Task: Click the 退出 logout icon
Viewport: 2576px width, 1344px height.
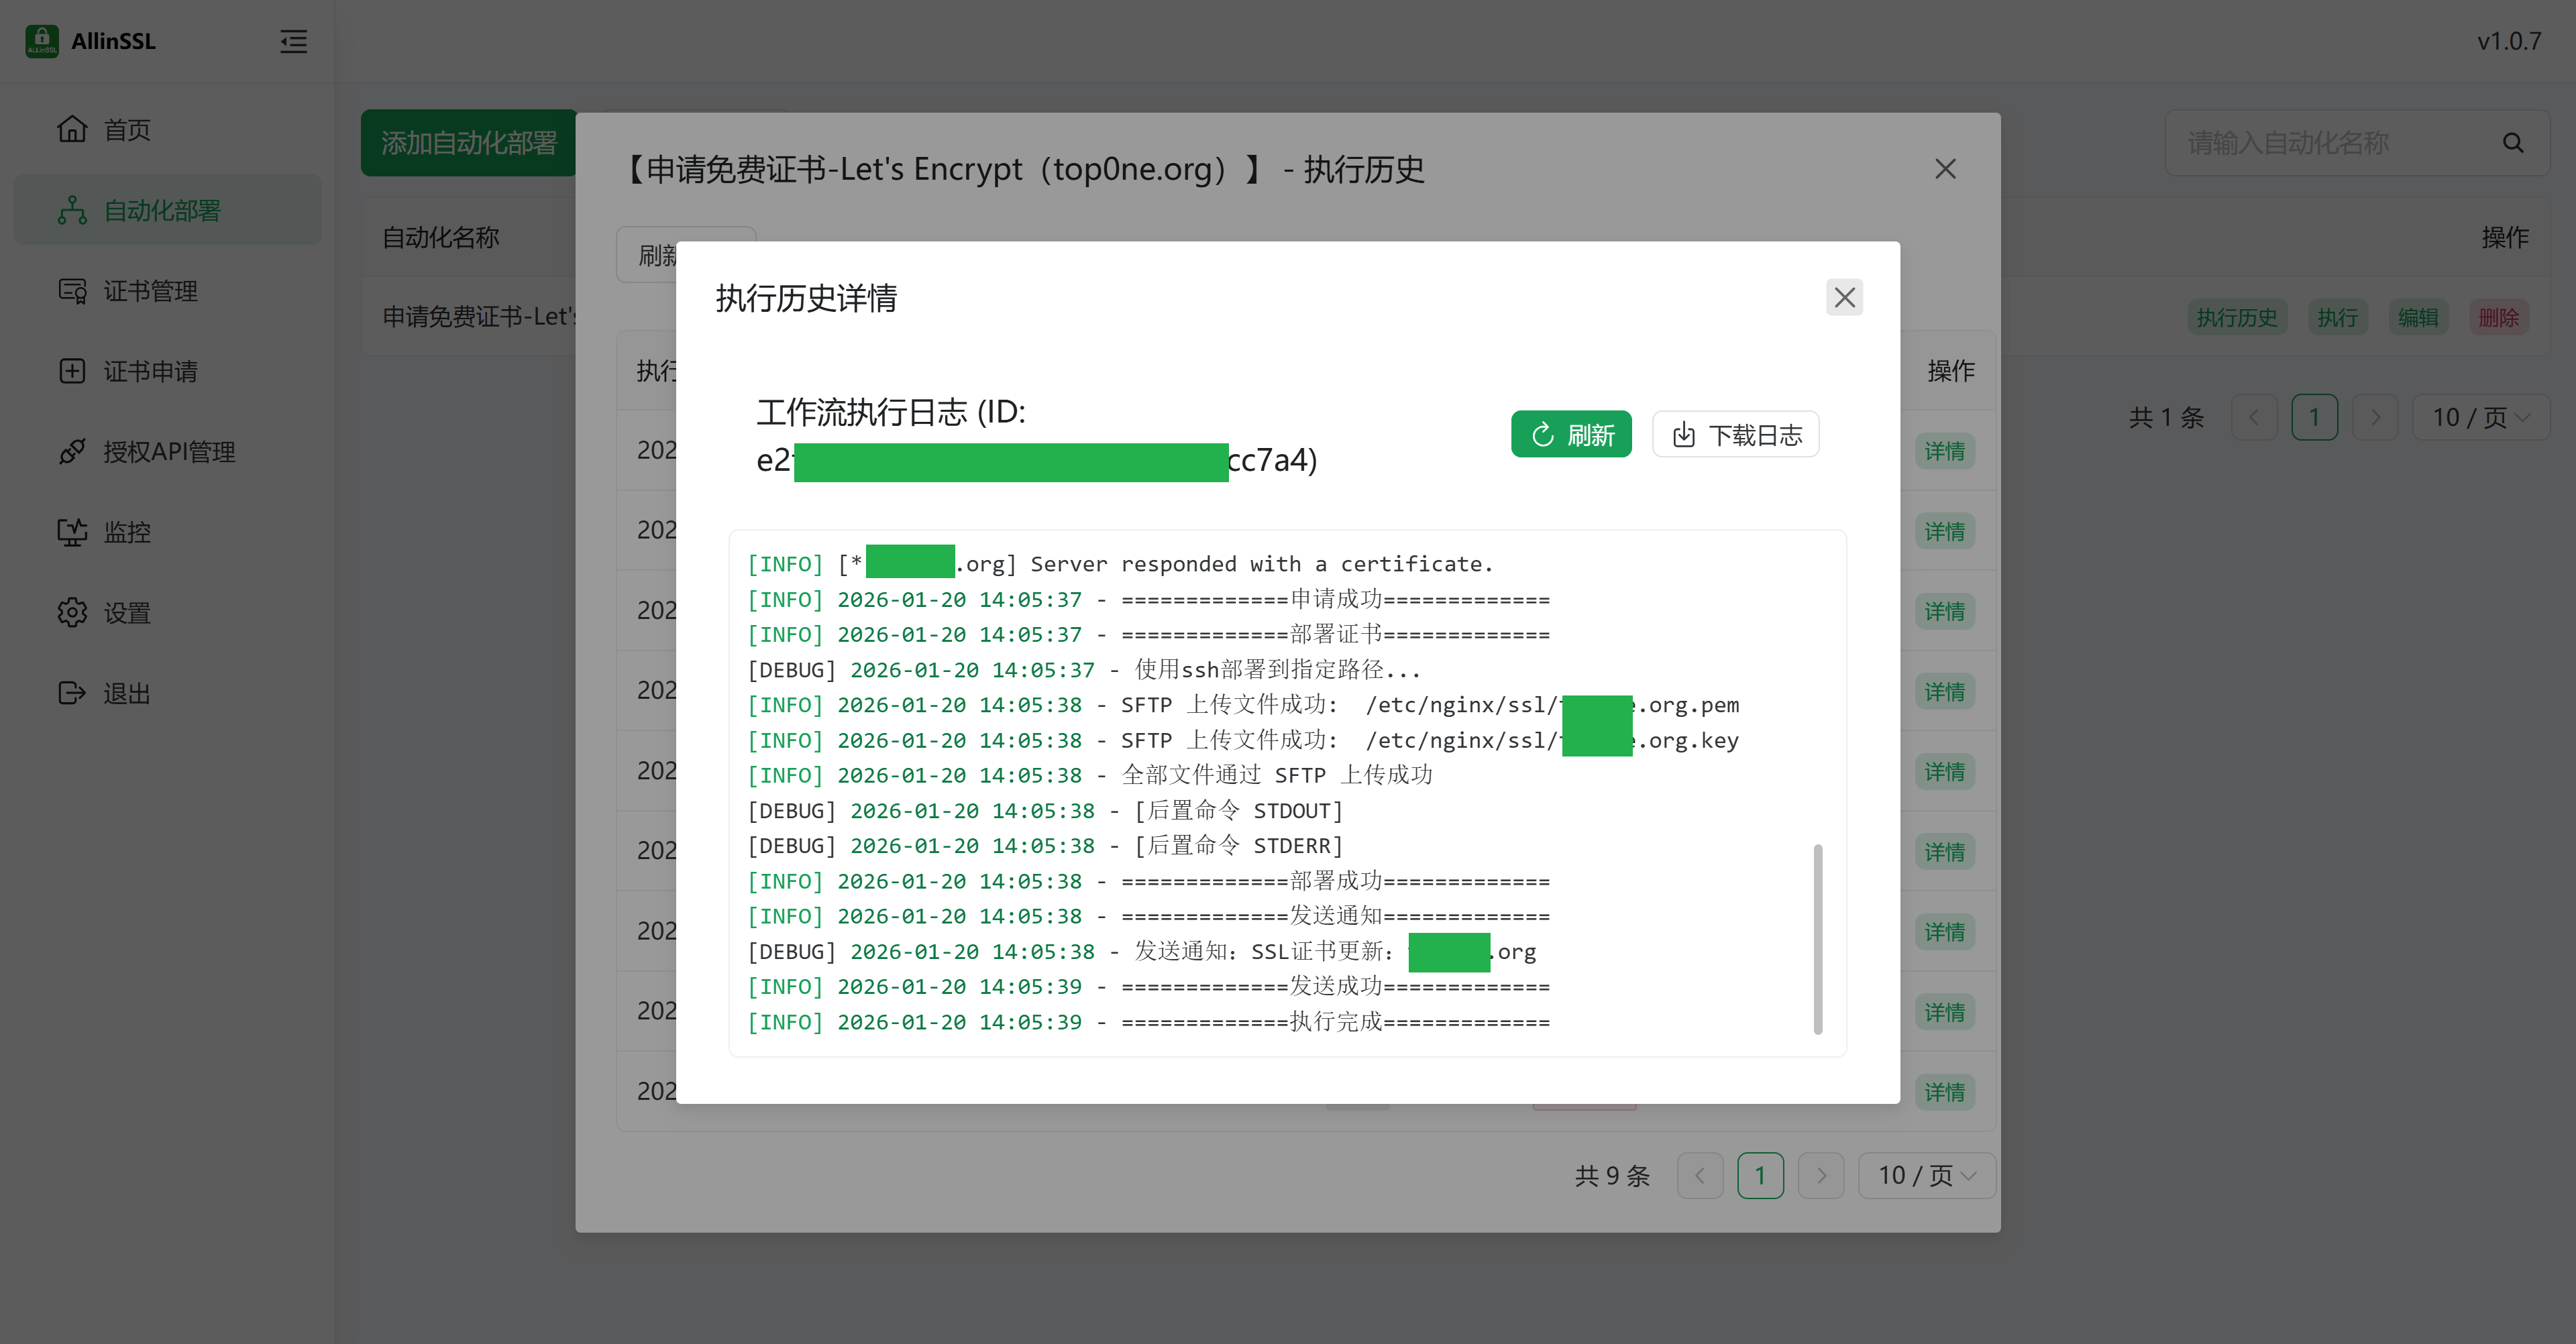Action: coord(72,693)
